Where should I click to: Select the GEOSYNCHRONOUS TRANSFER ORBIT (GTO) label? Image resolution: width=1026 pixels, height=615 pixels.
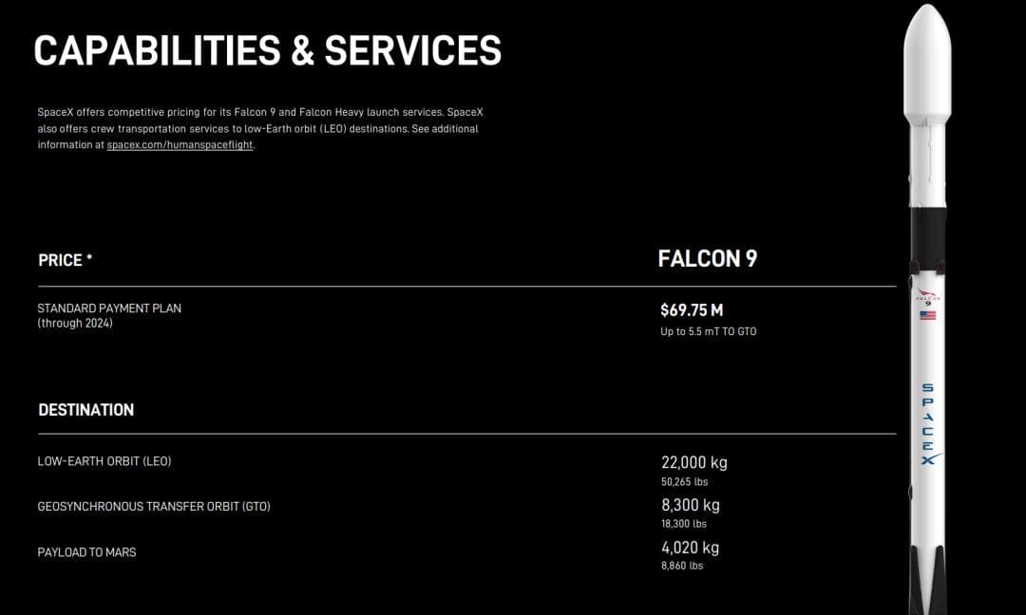(x=154, y=507)
